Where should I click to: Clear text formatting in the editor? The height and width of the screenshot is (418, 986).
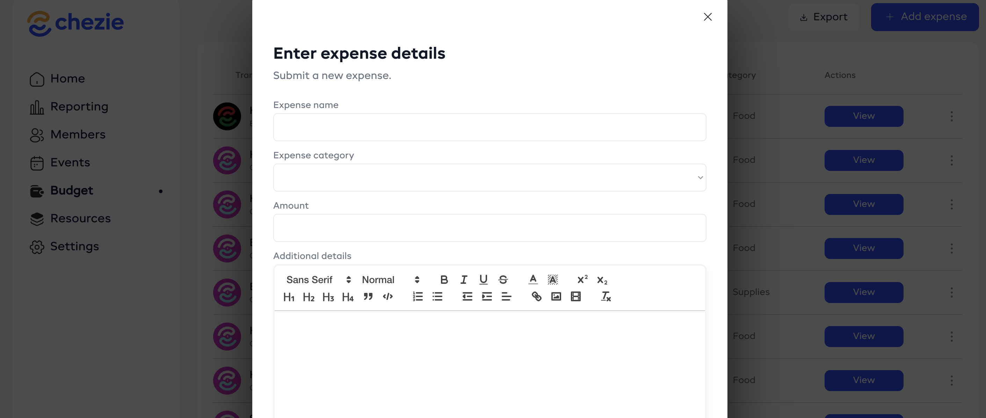(606, 297)
